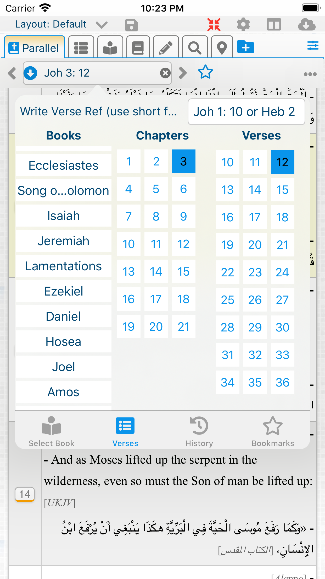Tap the Write Verse Ref input field
Screen dimensions: 325x579
(246, 112)
